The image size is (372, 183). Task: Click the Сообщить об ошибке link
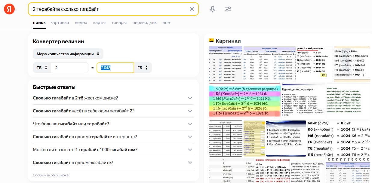click(51, 175)
